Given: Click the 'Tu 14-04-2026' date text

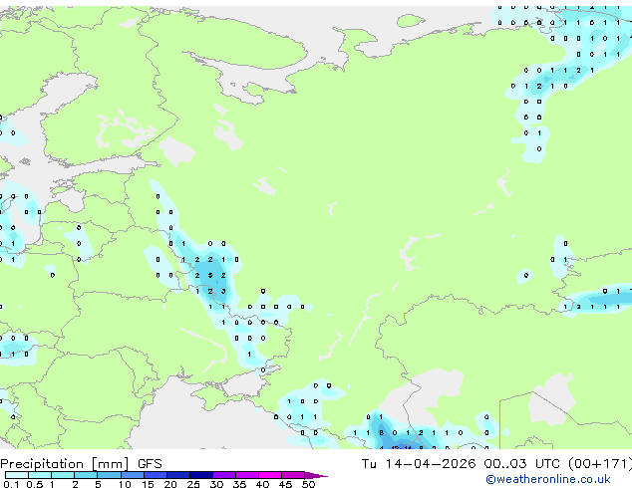Looking at the screenshot, I should [419, 464].
